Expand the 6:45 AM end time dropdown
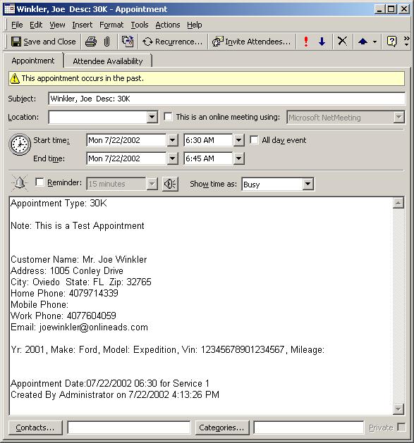This screenshot has width=414, height=443. (x=238, y=158)
